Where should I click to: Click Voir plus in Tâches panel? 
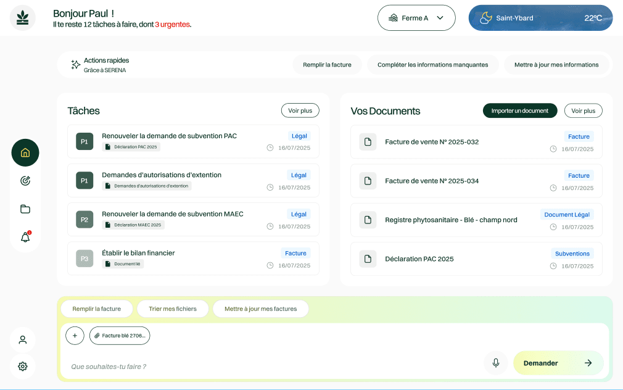click(300, 110)
